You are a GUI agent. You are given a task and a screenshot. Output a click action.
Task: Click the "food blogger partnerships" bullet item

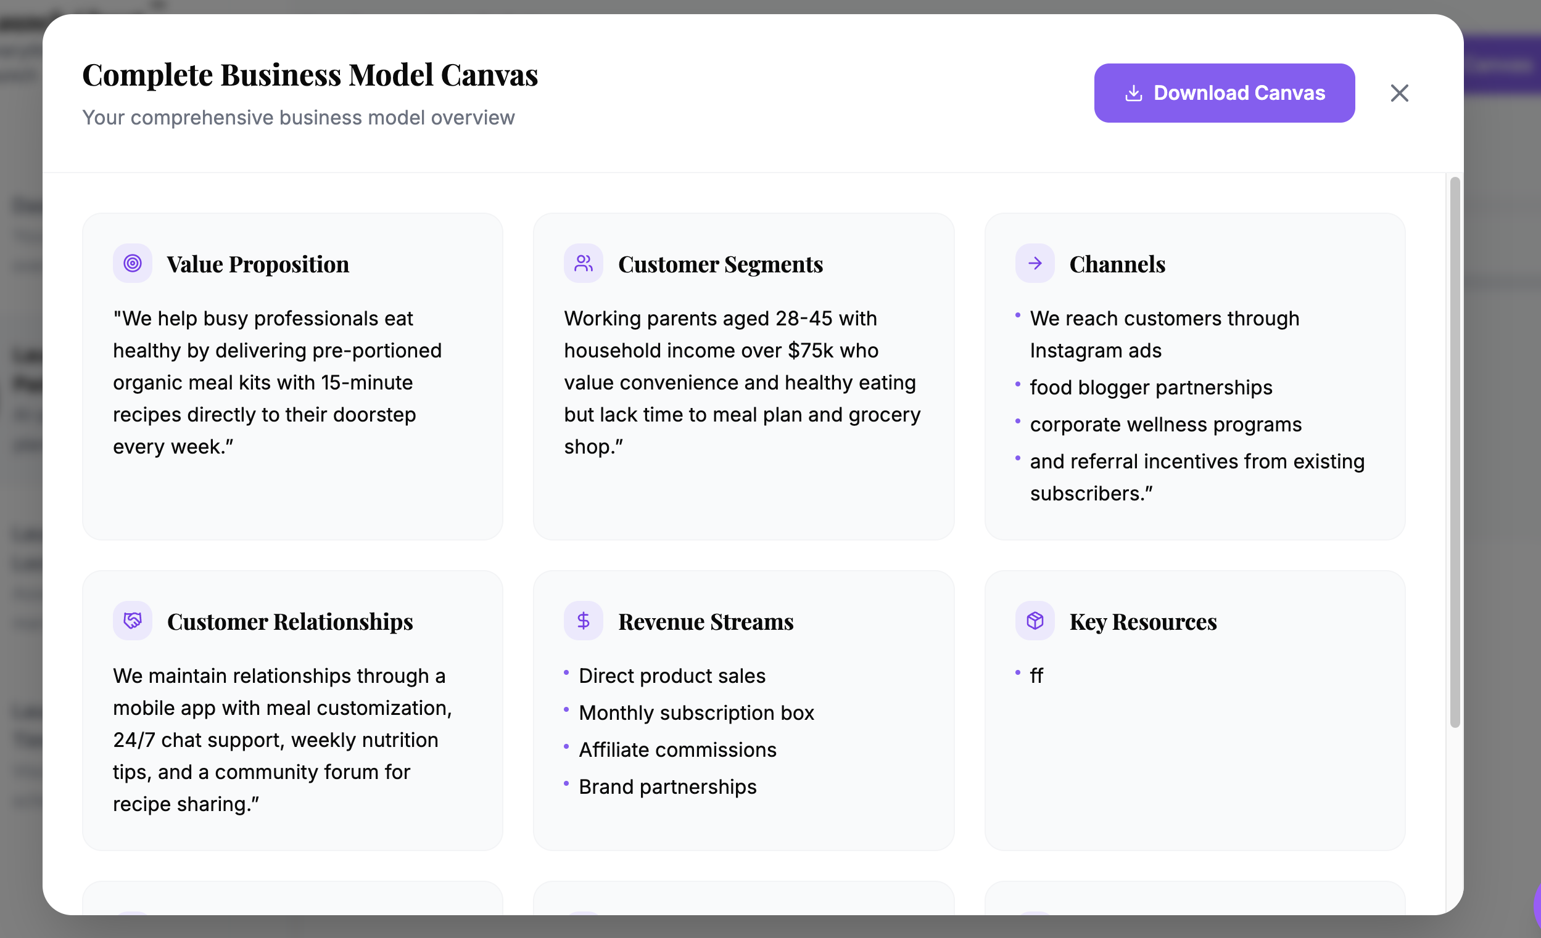[1151, 388]
